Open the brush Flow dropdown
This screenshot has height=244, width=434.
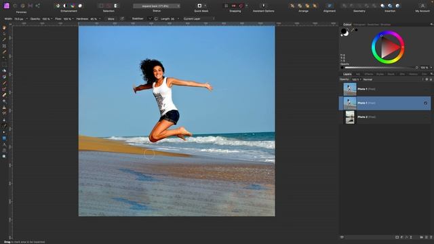73,19
